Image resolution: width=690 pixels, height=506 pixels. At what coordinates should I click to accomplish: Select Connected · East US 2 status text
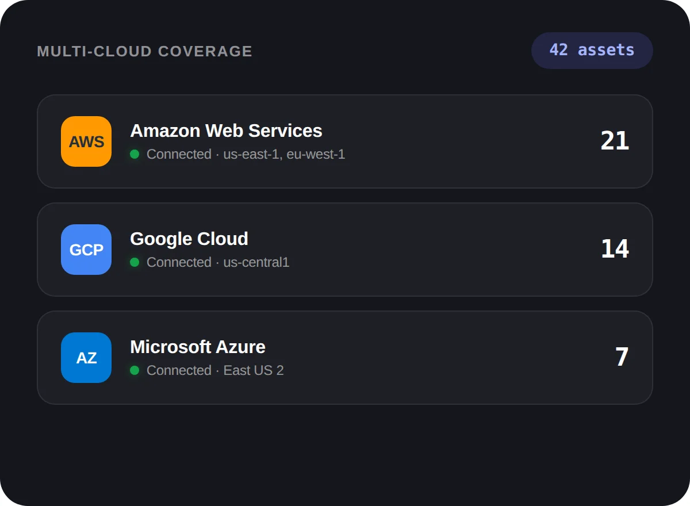[215, 370]
